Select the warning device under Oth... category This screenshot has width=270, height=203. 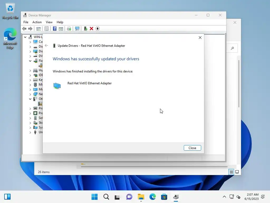(x=40, y=104)
